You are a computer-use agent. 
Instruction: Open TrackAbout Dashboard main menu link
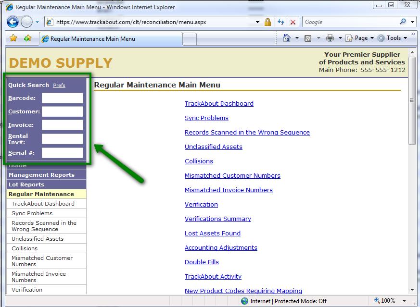219,103
